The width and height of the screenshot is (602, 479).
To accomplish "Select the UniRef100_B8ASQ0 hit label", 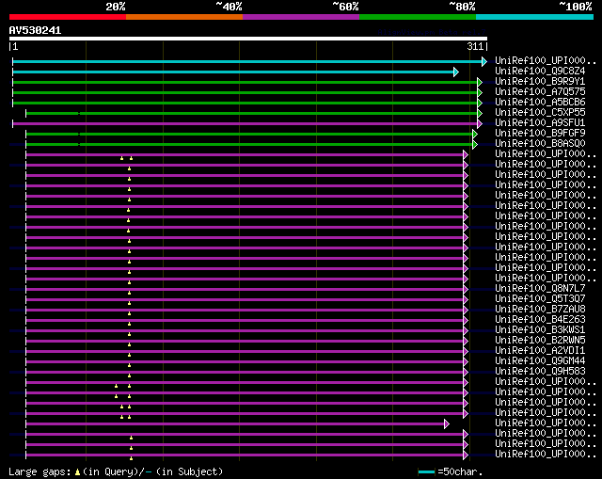I will (x=539, y=144).
